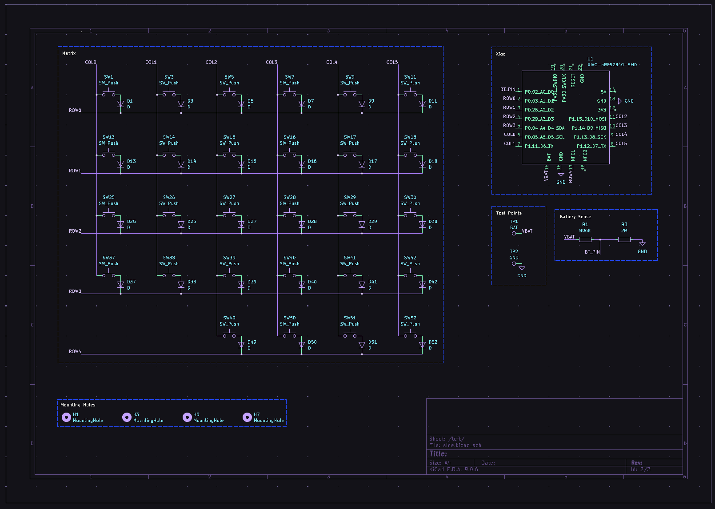This screenshot has width=715, height=509.
Task: Select the COL3 label on Xiao pin 10
Action: pos(621,126)
